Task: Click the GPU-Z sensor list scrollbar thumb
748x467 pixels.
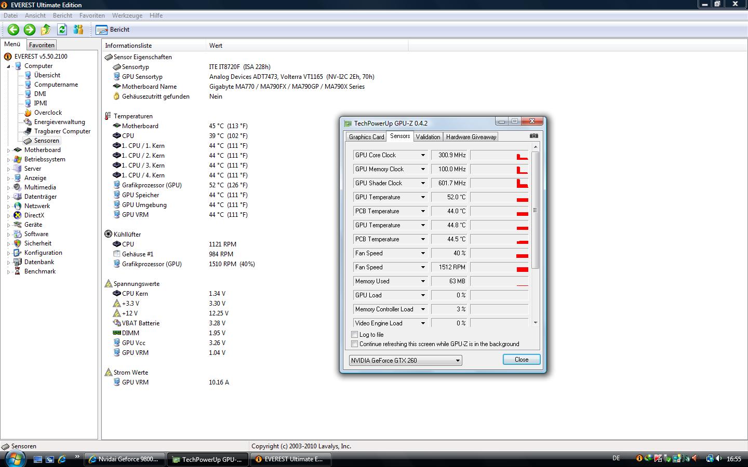Action: click(535, 210)
